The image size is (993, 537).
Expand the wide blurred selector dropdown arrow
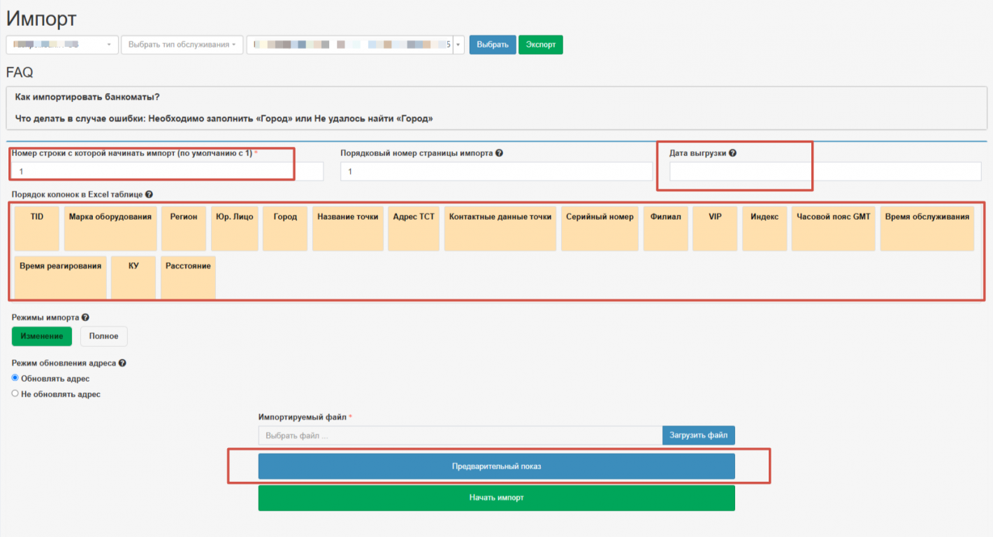point(458,45)
